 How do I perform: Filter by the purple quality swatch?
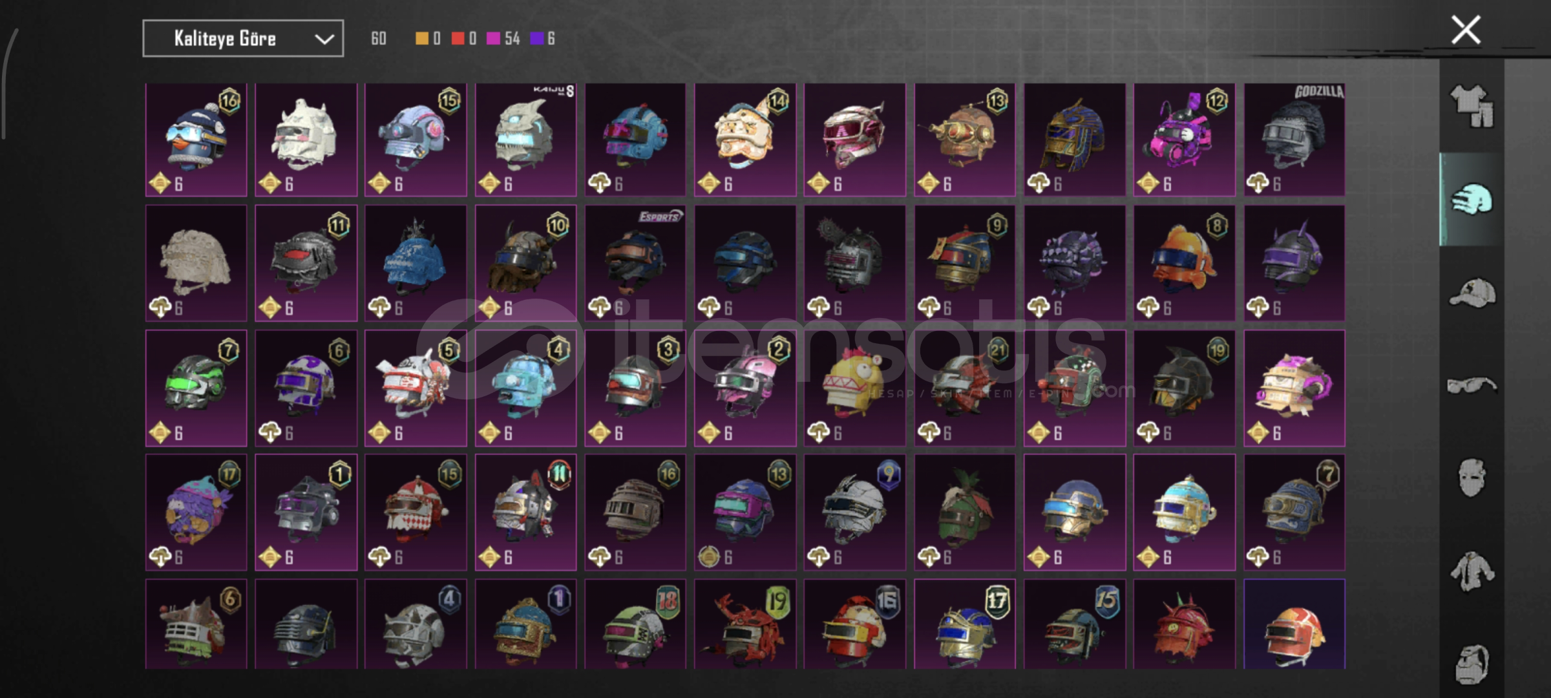coord(536,39)
